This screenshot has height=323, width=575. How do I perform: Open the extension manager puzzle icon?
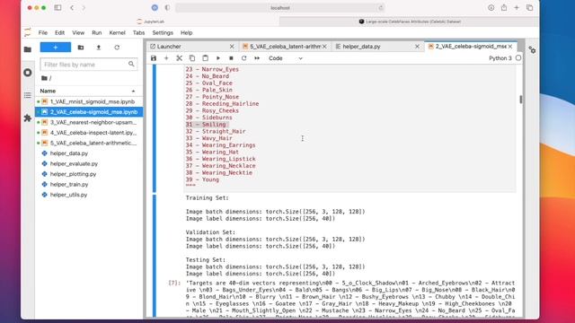tap(28, 118)
